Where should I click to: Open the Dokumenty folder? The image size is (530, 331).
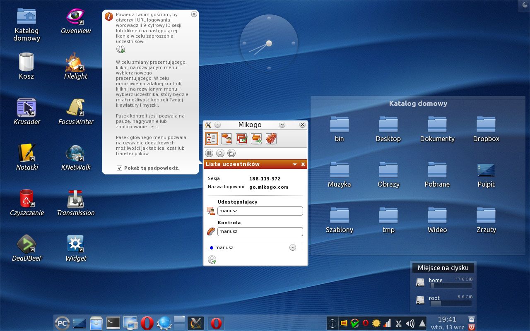437,129
